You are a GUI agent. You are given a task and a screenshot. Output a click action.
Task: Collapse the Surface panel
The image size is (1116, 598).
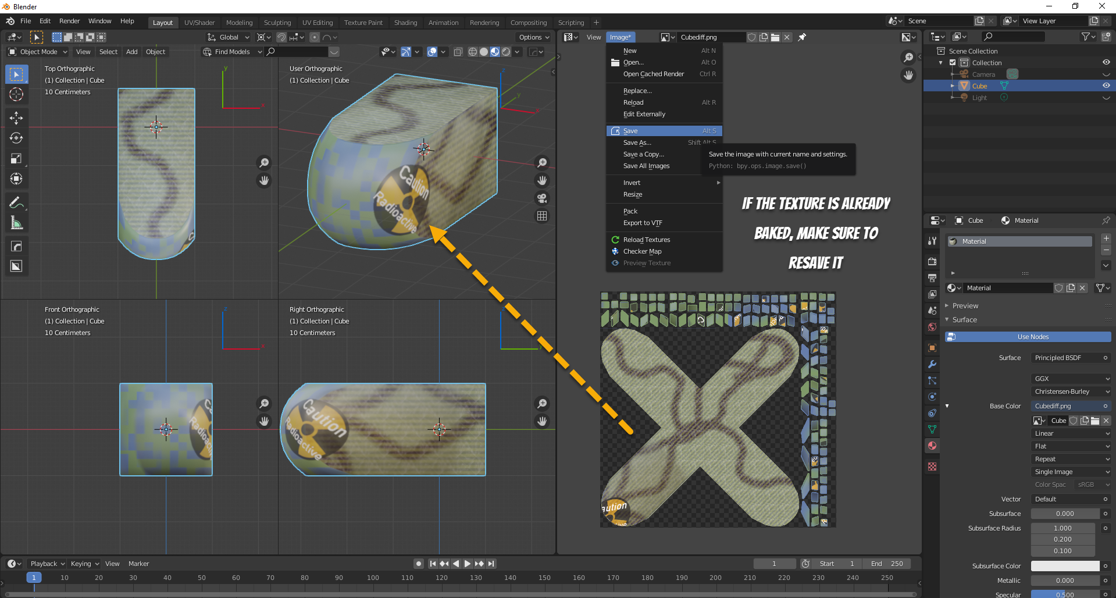click(x=965, y=320)
